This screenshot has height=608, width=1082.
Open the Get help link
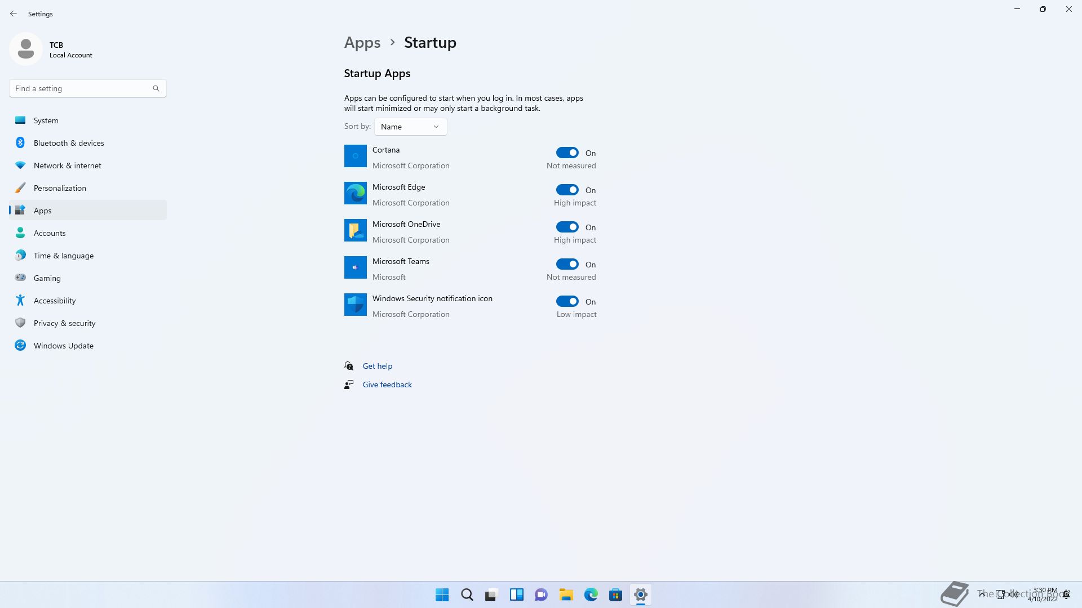click(378, 366)
